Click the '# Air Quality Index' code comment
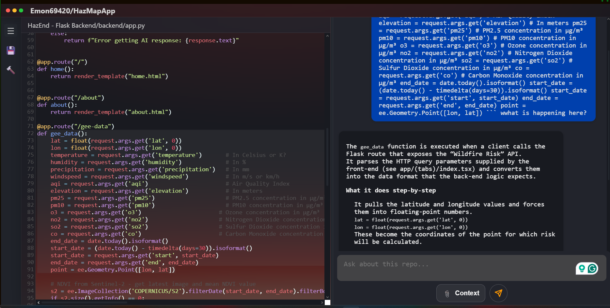 [258, 184]
